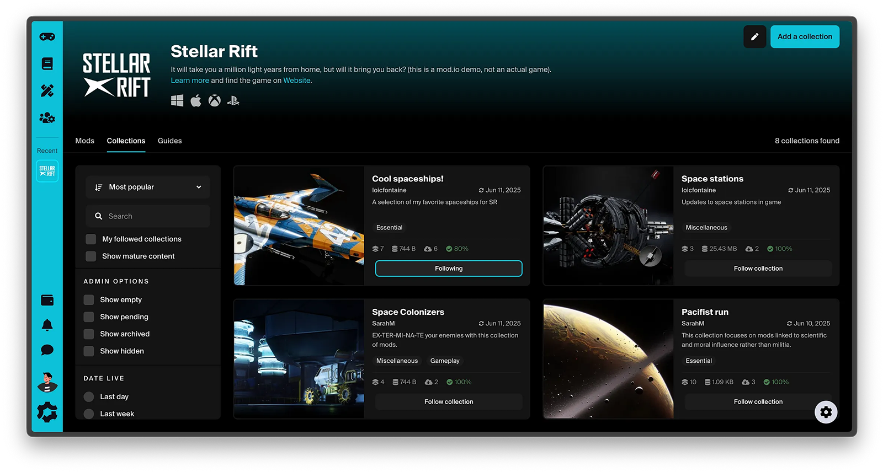Click the gamepad icon in the sidebar
The width and height of the screenshot is (883, 472).
47,37
